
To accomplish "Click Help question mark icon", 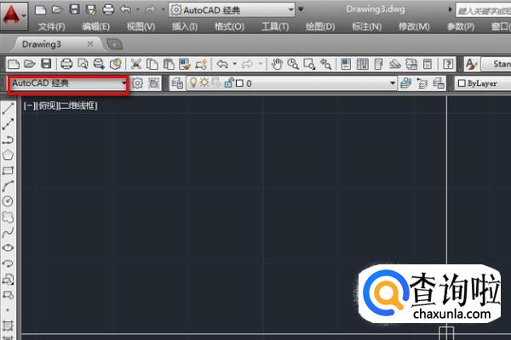I will click(x=448, y=64).
